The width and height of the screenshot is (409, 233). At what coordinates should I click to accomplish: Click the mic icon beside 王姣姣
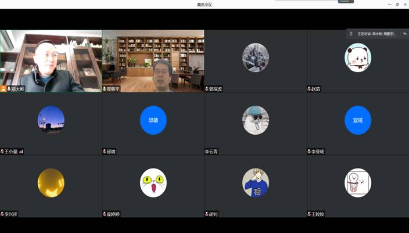310,214
